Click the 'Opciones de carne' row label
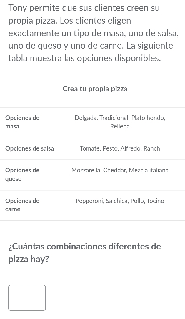 tap(22, 205)
